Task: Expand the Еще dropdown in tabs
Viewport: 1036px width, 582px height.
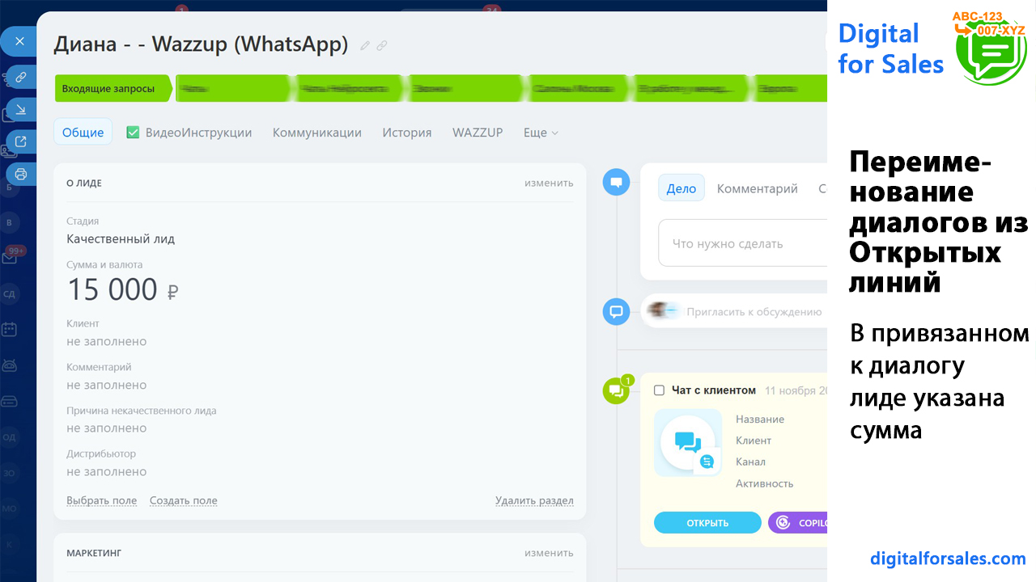Action: coord(540,133)
